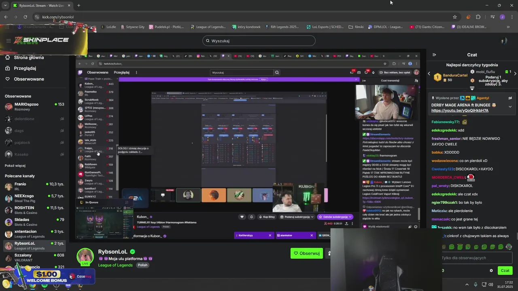Select the Polish language tag
Viewport: 518px width, 291px height.
pos(142,265)
